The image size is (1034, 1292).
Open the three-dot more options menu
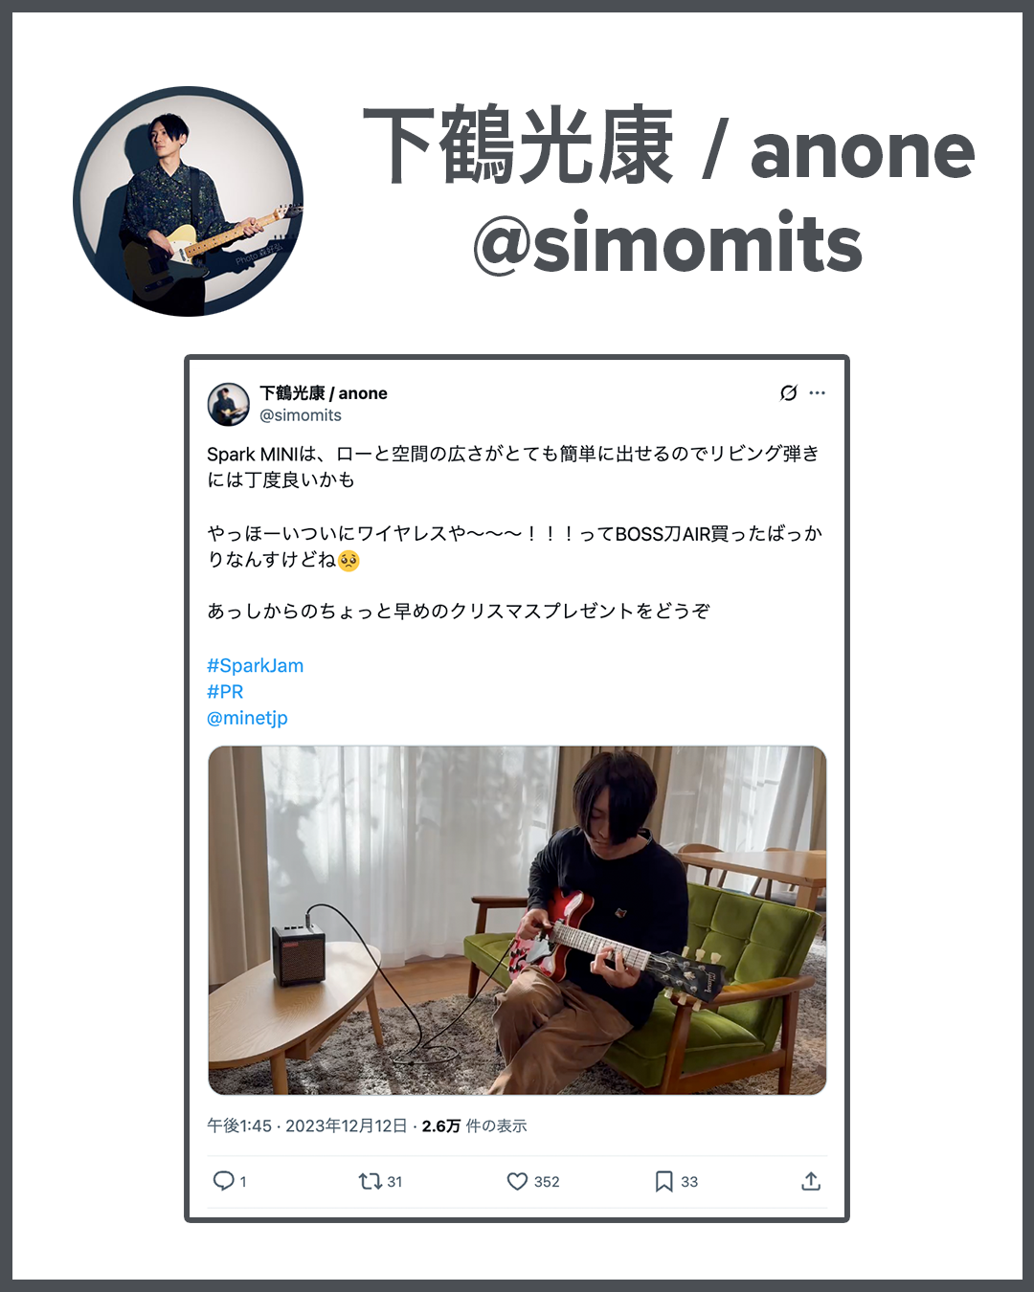pyautogui.click(x=817, y=393)
